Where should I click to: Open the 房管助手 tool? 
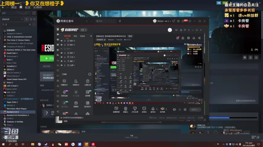click(76, 82)
